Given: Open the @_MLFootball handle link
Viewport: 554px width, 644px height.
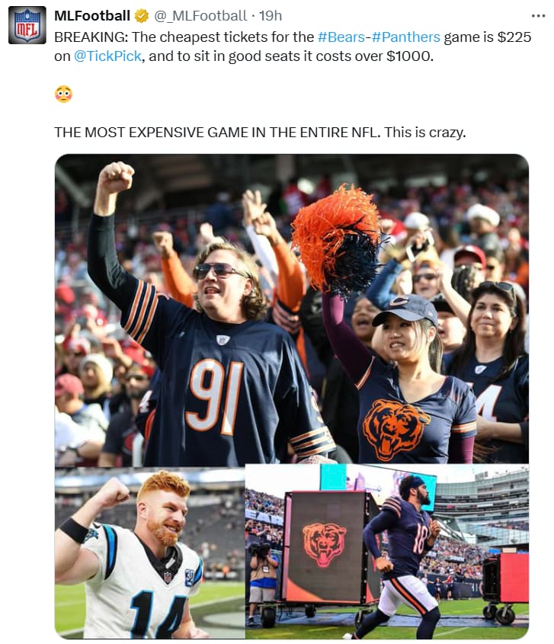Looking at the screenshot, I should tap(200, 15).
